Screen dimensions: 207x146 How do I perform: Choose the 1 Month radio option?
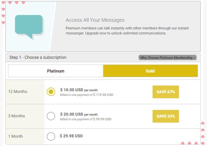pos(51,136)
